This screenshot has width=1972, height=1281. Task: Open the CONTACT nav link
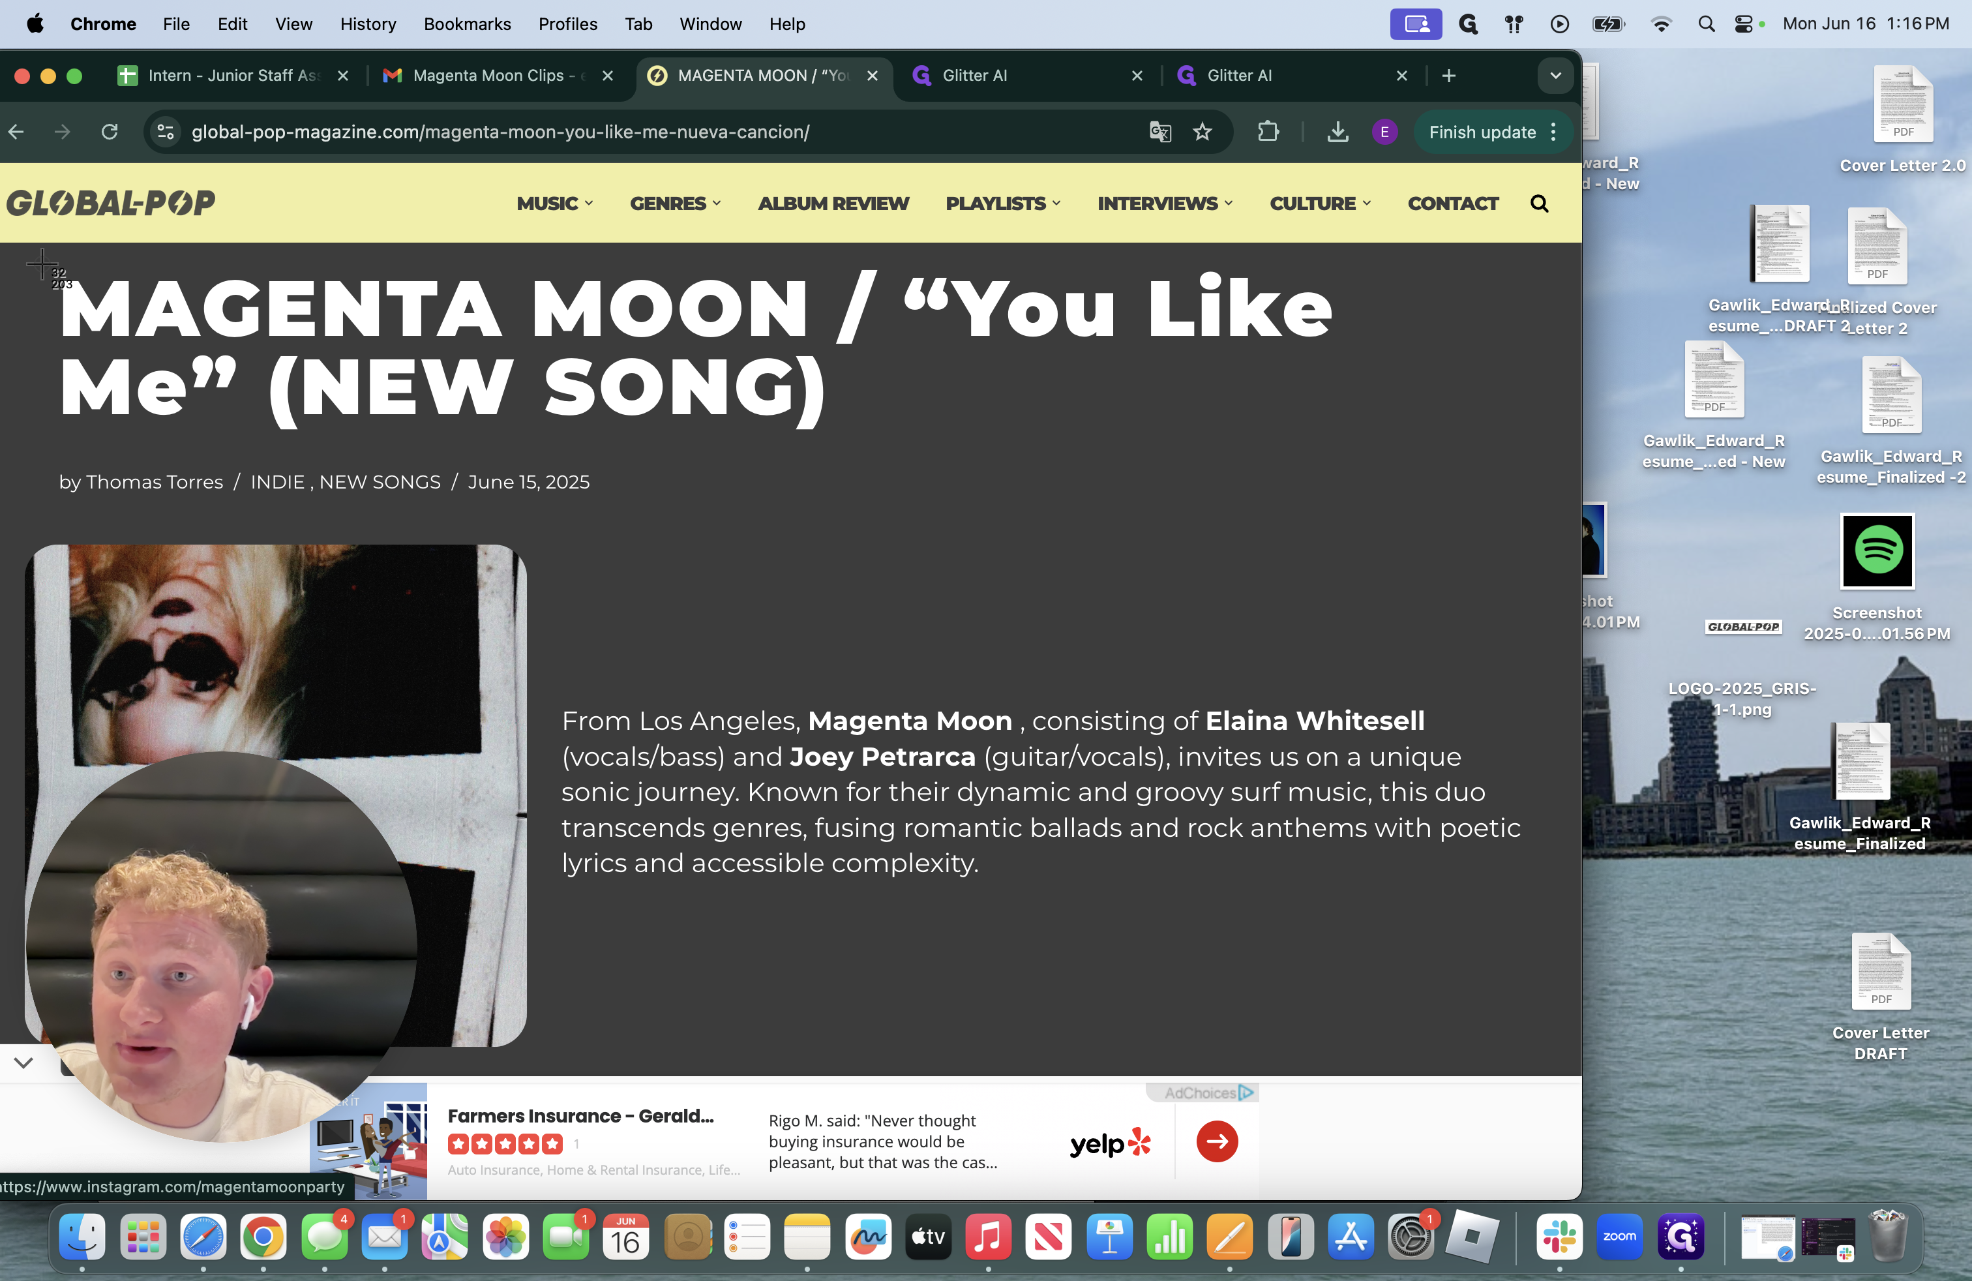click(1452, 203)
